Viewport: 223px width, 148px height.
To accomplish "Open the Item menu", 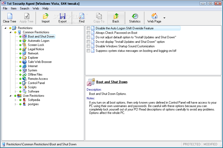I will (14, 8).
